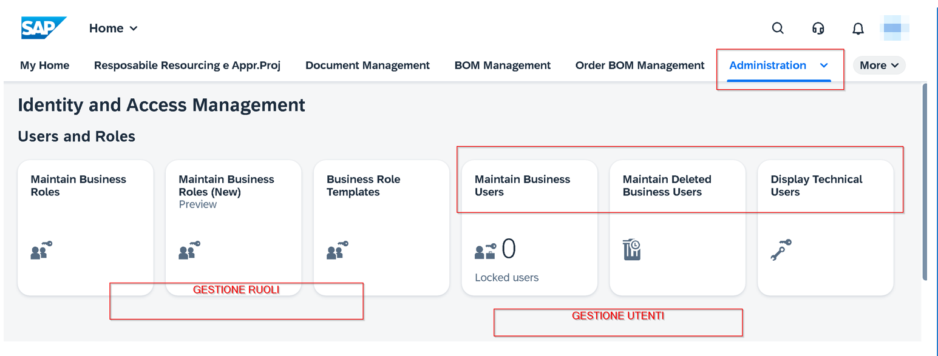This screenshot has height=356, width=938.
Task: Open Maintain Deleted Business Users tile title
Action: pos(667,186)
